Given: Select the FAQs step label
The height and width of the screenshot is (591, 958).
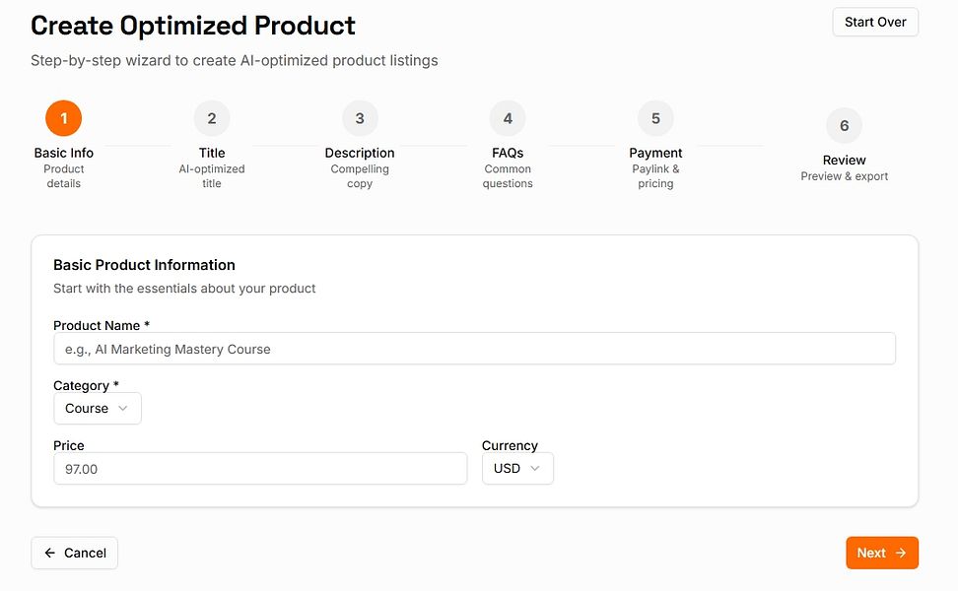Looking at the screenshot, I should click(x=508, y=153).
